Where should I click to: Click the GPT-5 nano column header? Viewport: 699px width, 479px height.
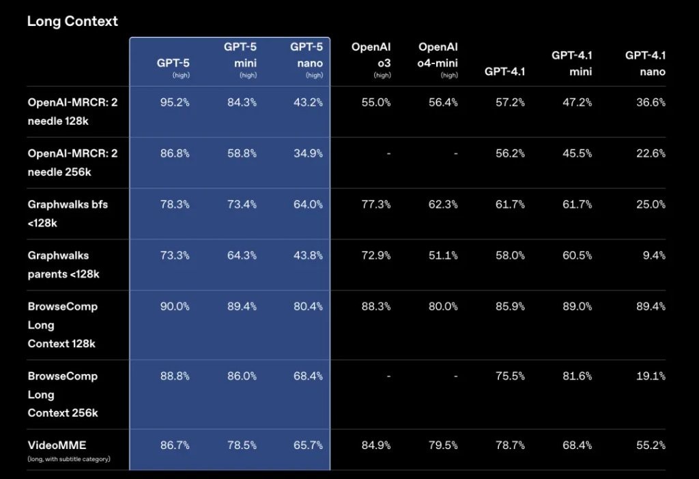[306, 55]
